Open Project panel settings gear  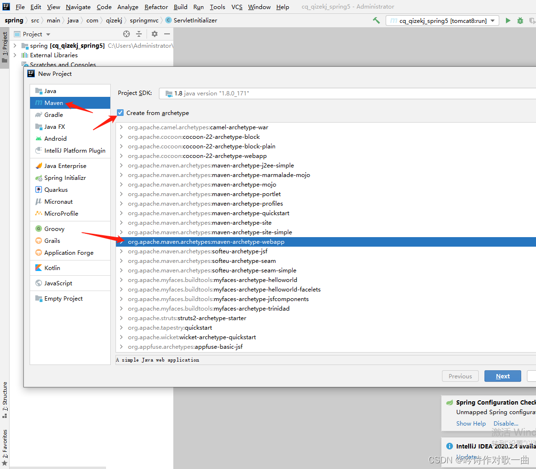click(155, 34)
